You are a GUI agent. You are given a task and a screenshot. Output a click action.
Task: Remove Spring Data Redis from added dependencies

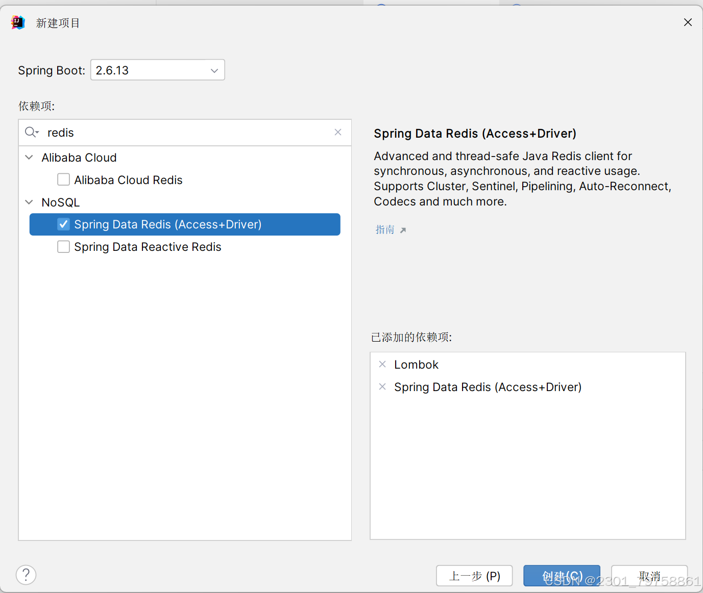click(x=382, y=386)
